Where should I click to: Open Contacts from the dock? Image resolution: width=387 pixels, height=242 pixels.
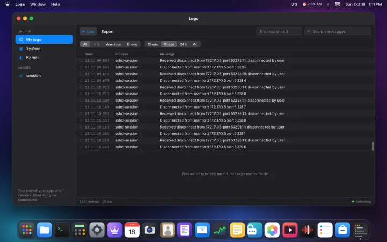(167, 230)
